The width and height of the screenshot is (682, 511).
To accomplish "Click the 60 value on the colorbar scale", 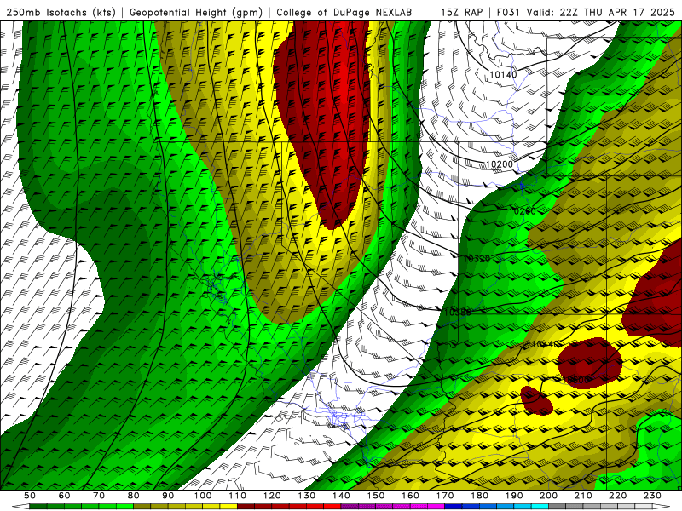I will (64, 496).
